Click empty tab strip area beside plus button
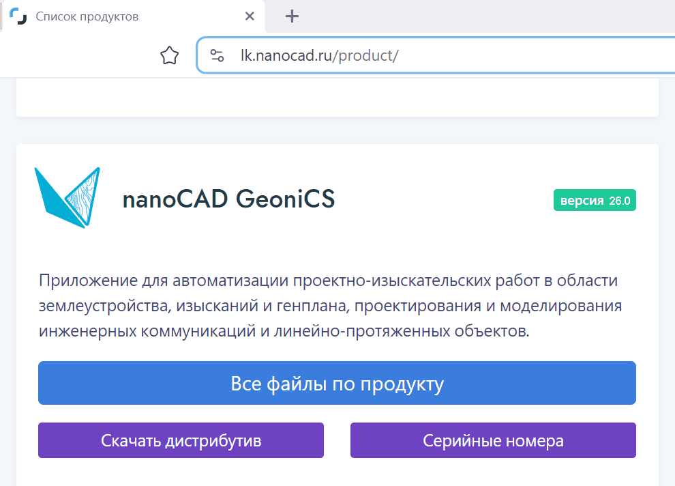 coord(477,16)
